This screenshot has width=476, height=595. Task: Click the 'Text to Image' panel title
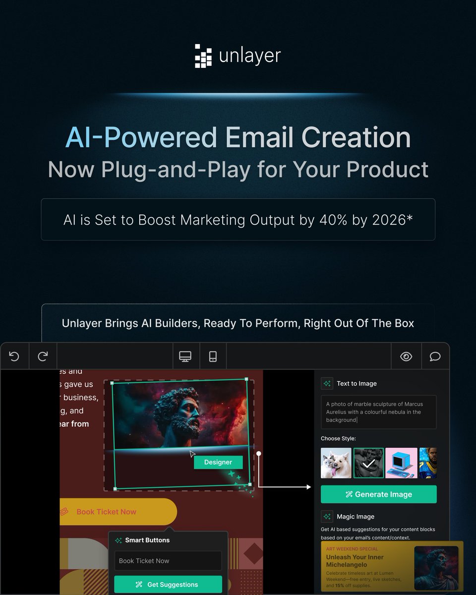point(357,383)
